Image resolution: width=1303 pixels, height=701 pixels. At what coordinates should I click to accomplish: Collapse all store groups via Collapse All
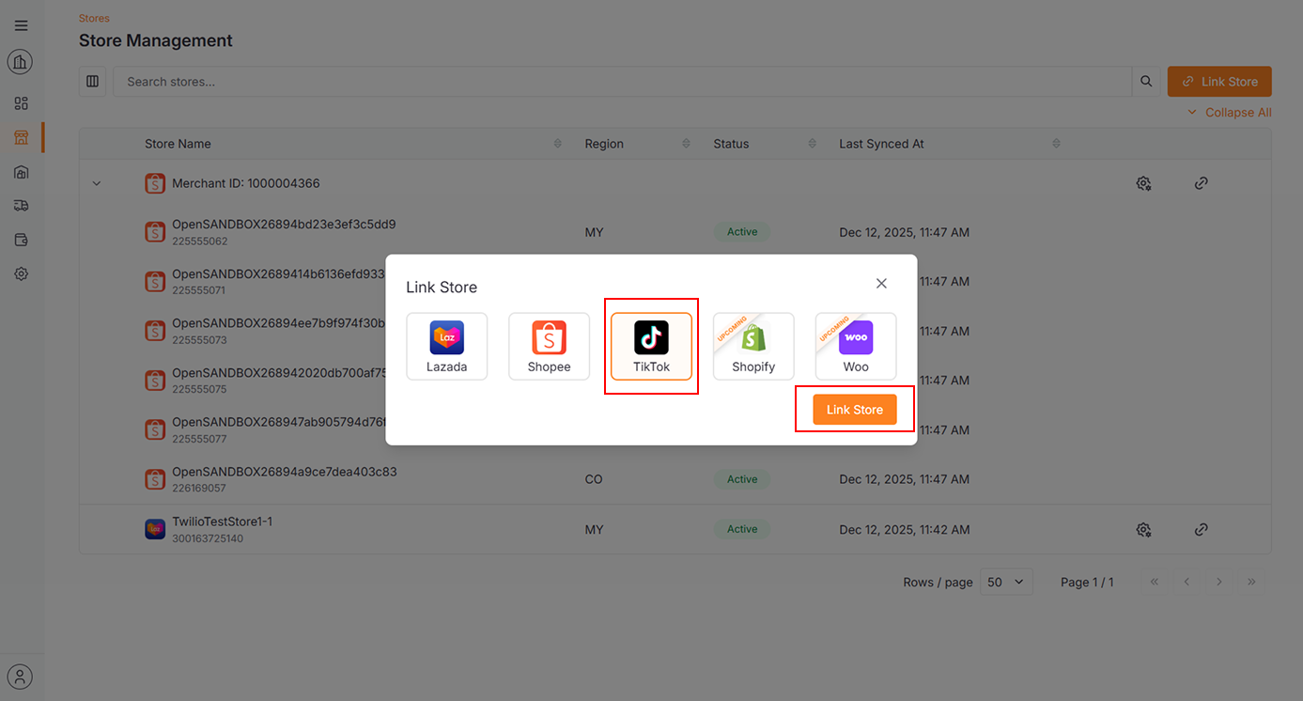click(x=1229, y=113)
